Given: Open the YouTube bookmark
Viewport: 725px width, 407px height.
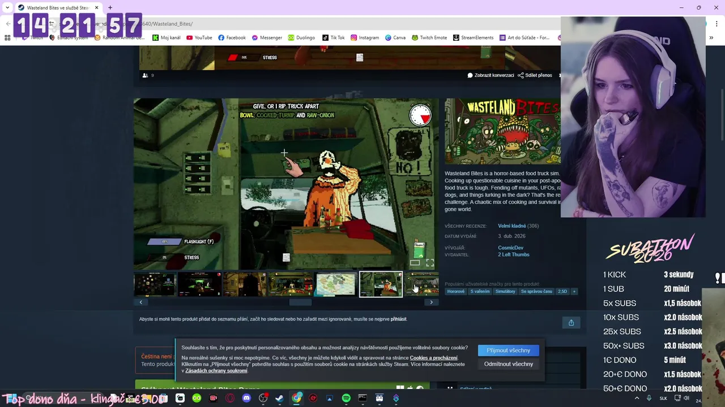Looking at the screenshot, I should [x=199, y=37].
